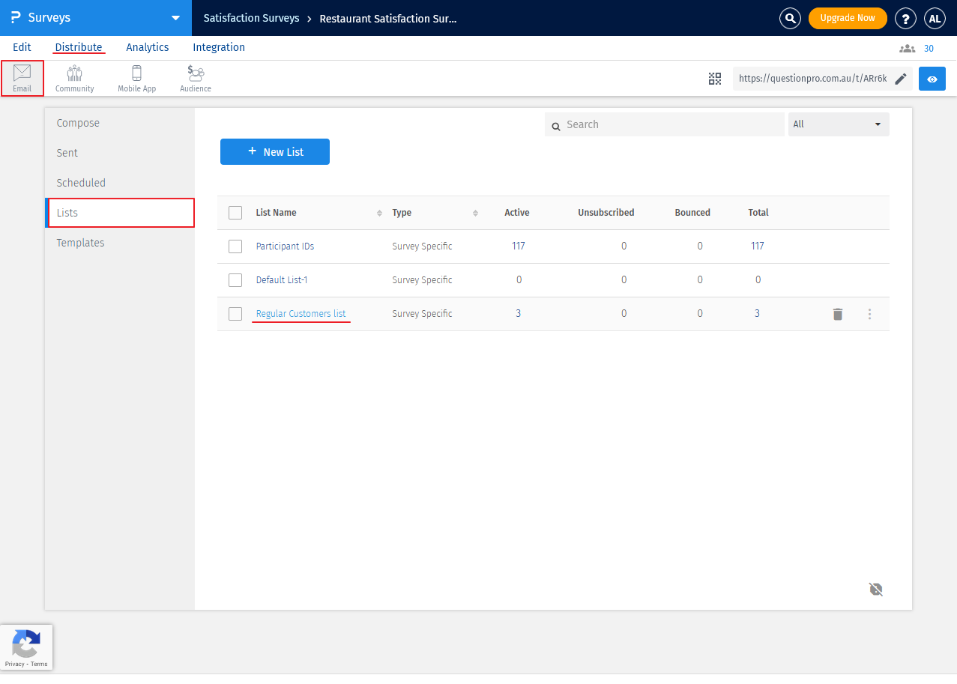Open the help question mark icon
Viewport: 957px width, 684px height.
[905, 19]
